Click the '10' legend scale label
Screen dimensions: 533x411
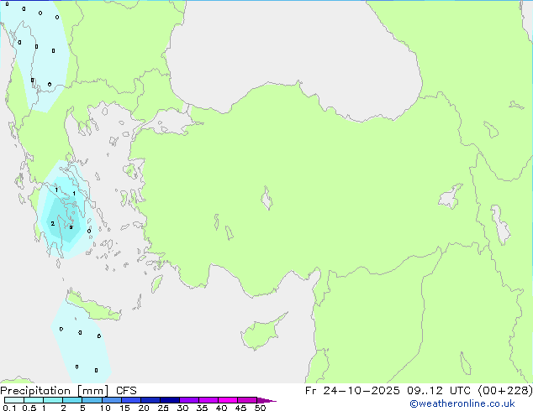105,408
